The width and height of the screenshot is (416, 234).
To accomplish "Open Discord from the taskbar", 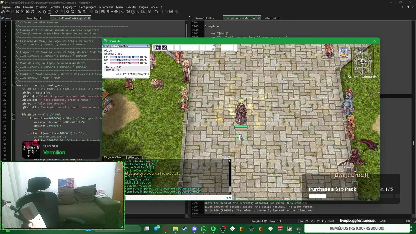I will click(x=194, y=229).
